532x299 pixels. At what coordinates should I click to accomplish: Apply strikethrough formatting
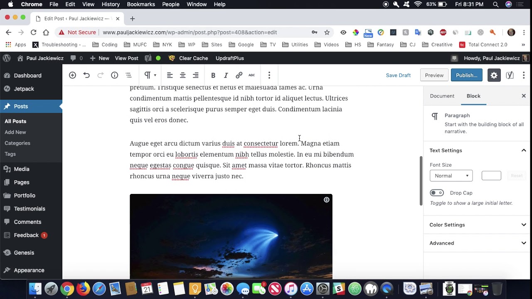pyautogui.click(x=251, y=75)
